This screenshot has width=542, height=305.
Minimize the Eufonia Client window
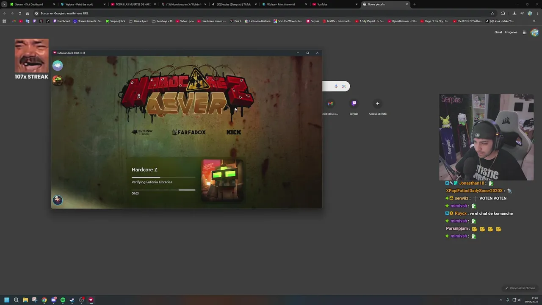(x=298, y=53)
